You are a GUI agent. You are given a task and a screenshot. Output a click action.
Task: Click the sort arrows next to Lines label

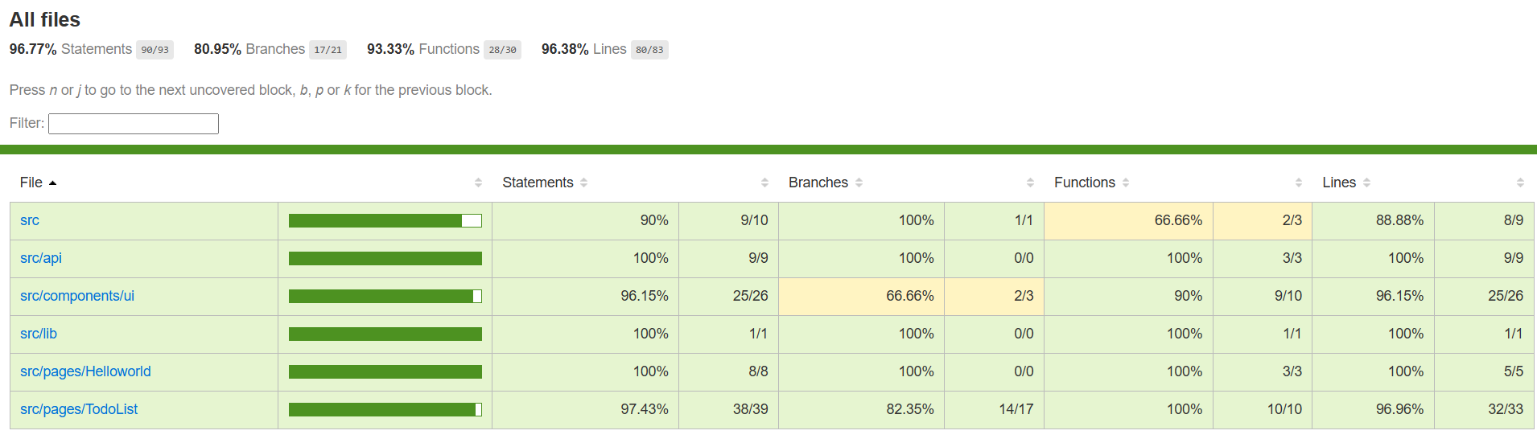pyautogui.click(x=1366, y=183)
